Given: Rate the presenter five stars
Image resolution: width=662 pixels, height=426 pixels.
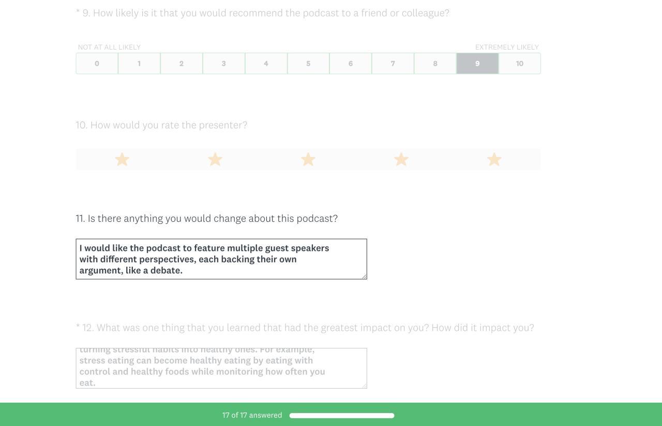Looking at the screenshot, I should pos(494,159).
